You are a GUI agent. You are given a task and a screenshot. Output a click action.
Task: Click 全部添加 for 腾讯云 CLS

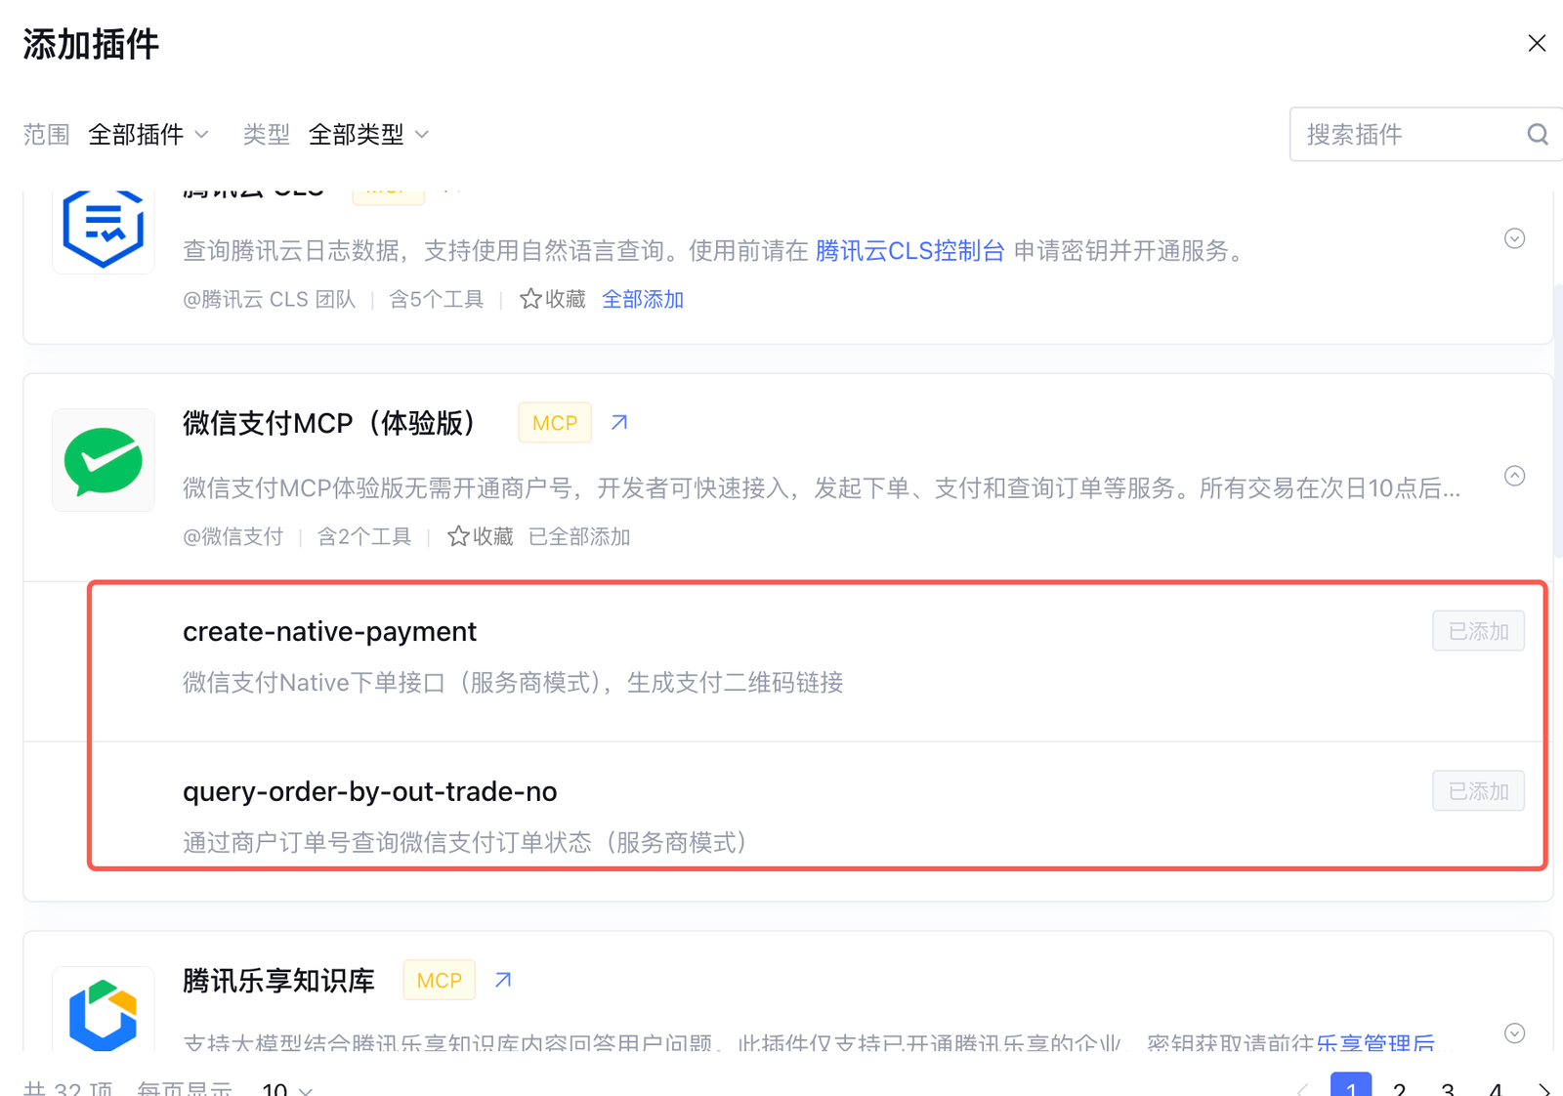coord(642,299)
